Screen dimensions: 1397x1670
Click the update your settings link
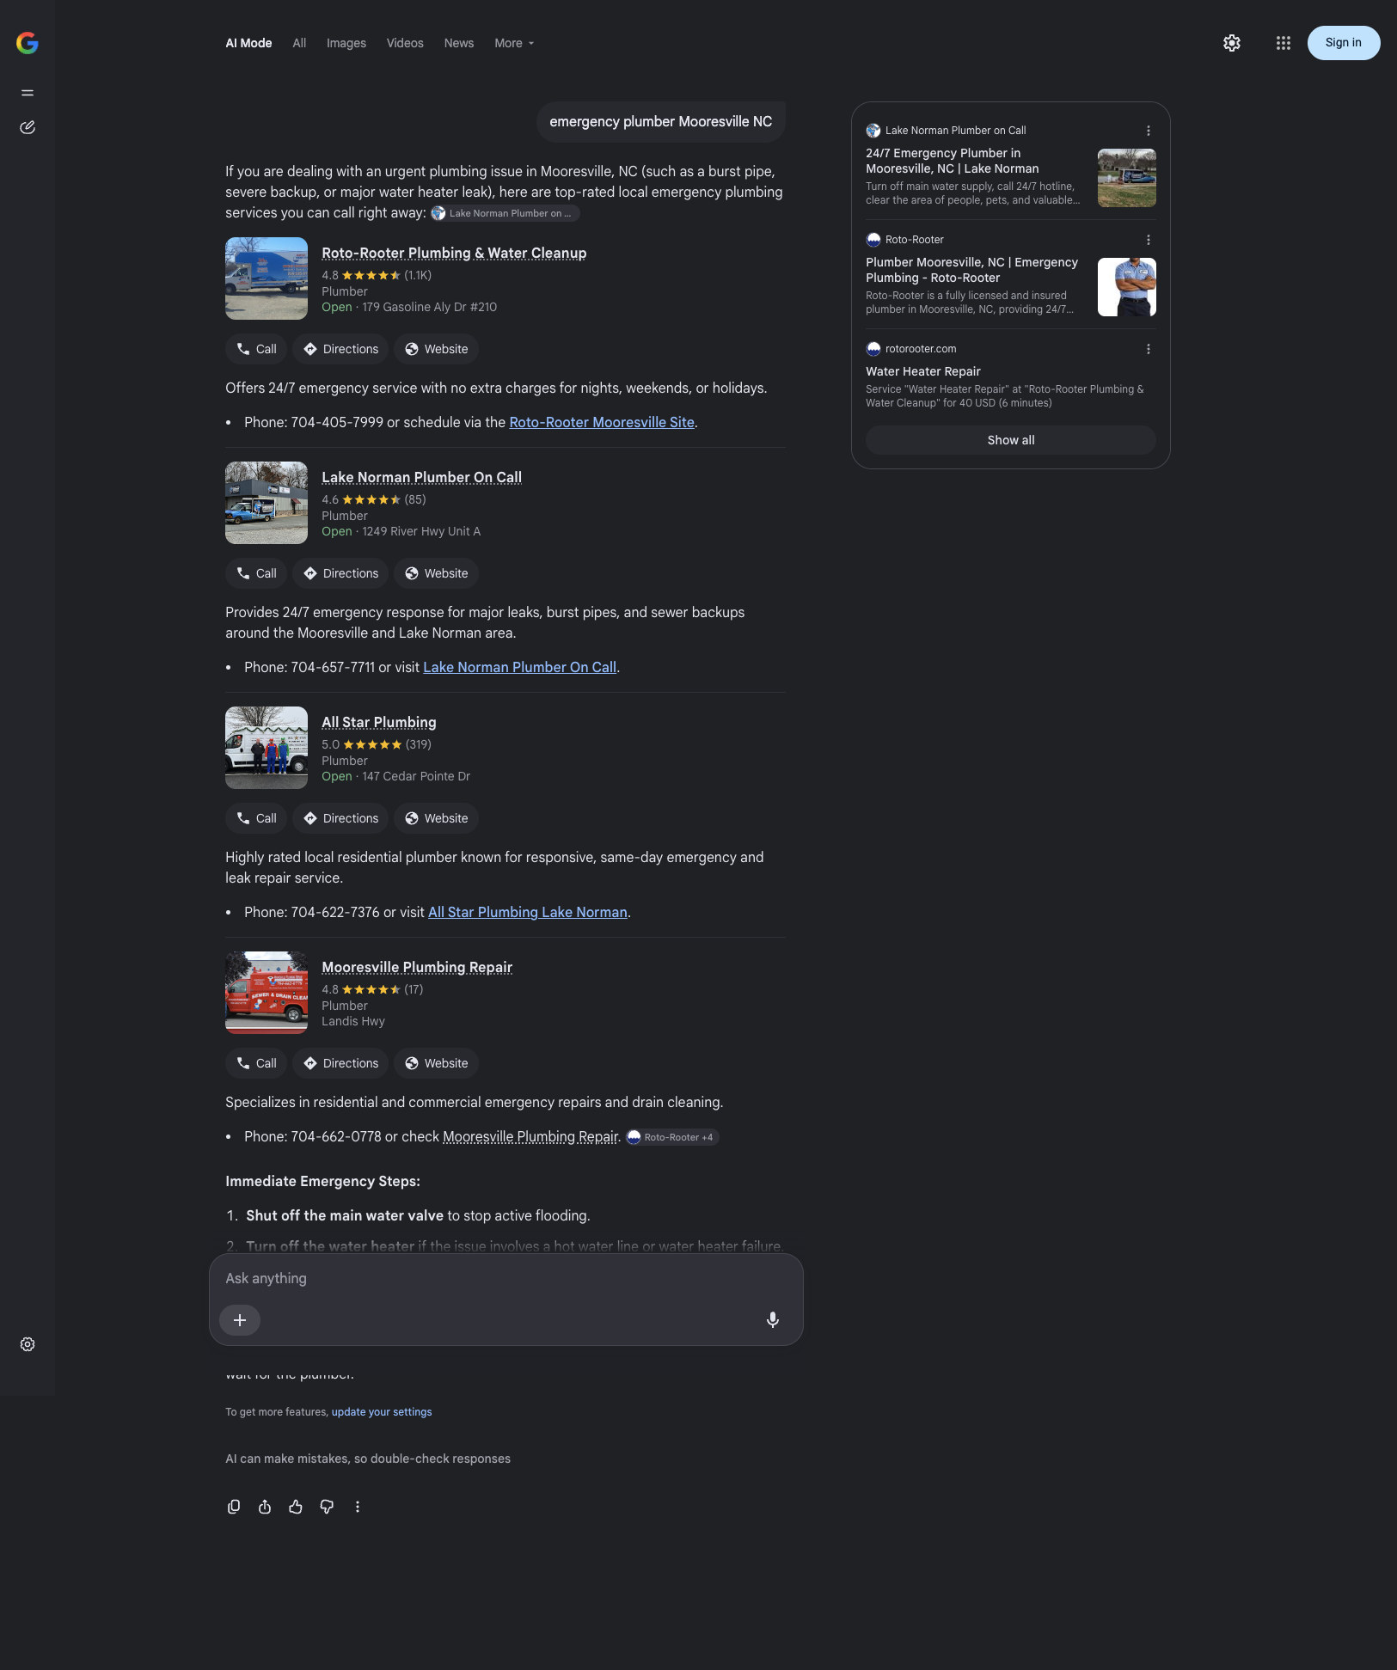(382, 1412)
